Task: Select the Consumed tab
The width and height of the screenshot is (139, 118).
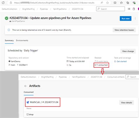Action: pos(28,92)
